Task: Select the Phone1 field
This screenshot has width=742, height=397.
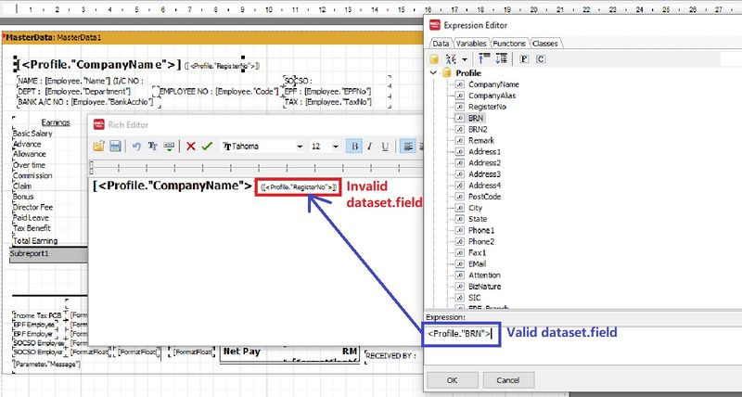Action: [481, 230]
